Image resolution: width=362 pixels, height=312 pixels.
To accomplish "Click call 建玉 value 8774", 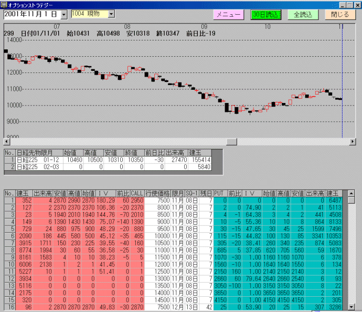I will pyautogui.click(x=24, y=251).
